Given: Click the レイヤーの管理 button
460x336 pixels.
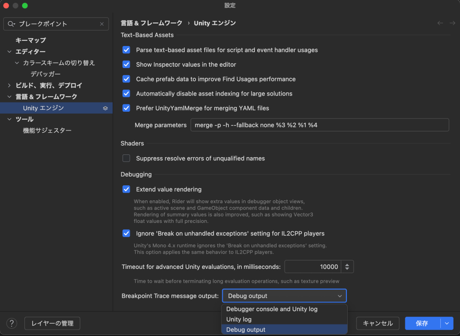Looking at the screenshot, I should click(x=52, y=324).
